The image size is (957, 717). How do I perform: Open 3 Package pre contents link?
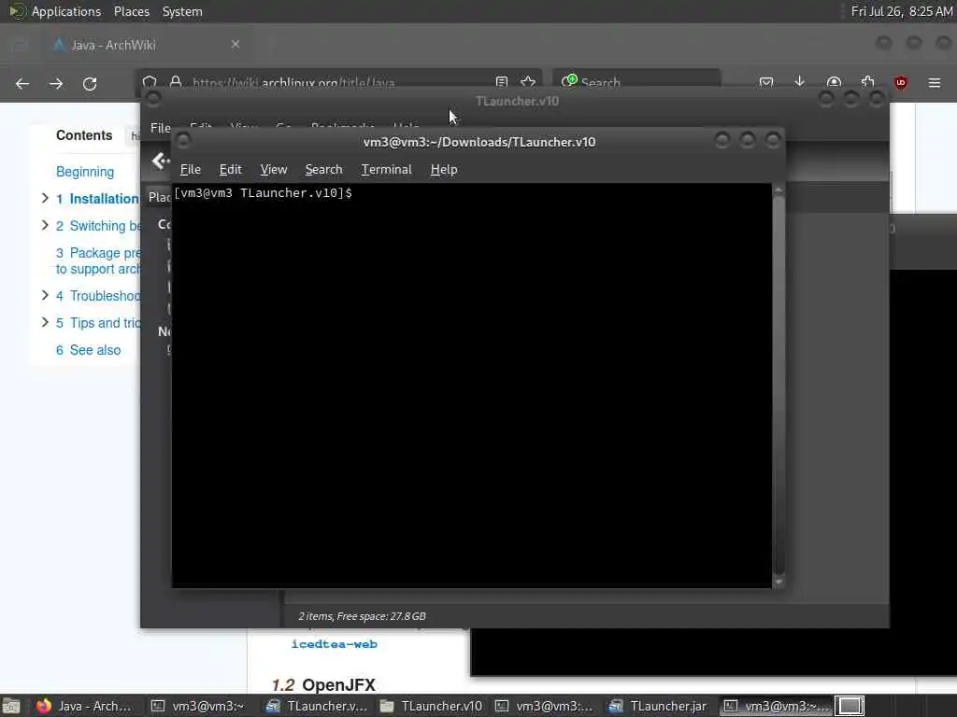(97, 261)
